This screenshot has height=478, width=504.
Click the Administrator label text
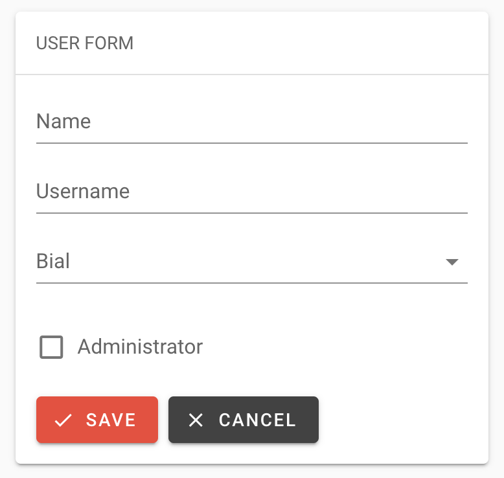pyautogui.click(x=140, y=347)
